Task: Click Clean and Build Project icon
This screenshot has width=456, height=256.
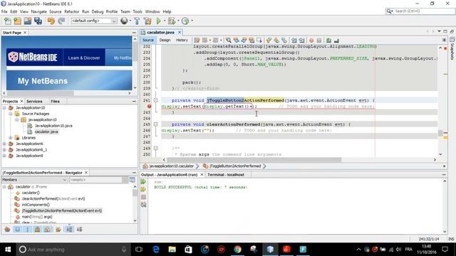Action: coord(147,21)
